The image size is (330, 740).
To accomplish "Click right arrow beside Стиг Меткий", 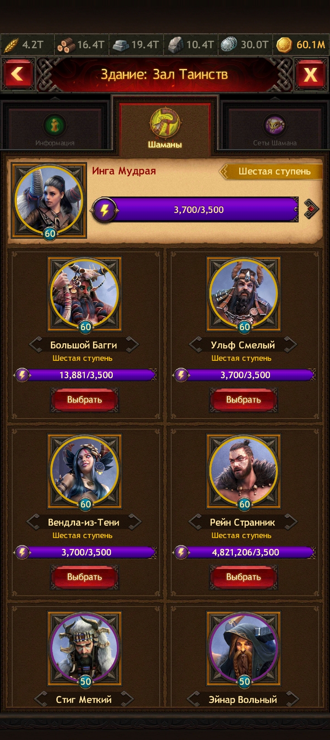I will click(126, 699).
